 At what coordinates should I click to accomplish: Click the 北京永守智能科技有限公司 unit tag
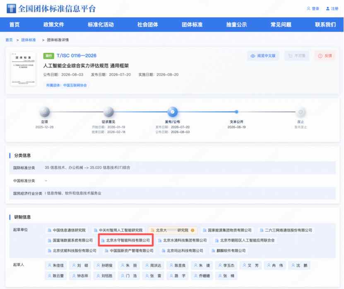click(125, 240)
